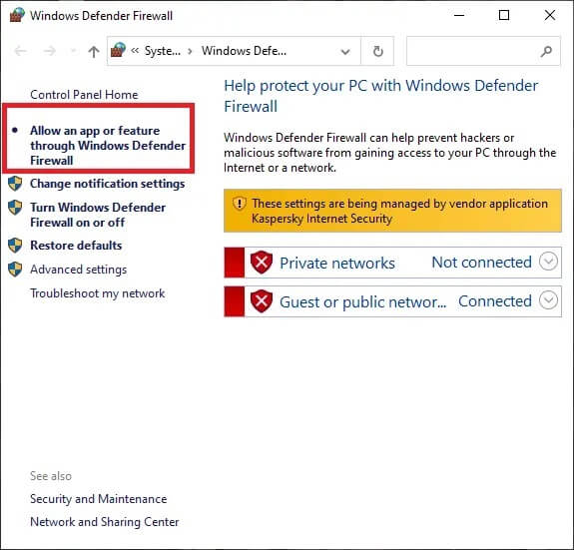Expand the Guest or public networks chevron
The width and height of the screenshot is (574, 550).
[x=548, y=300]
